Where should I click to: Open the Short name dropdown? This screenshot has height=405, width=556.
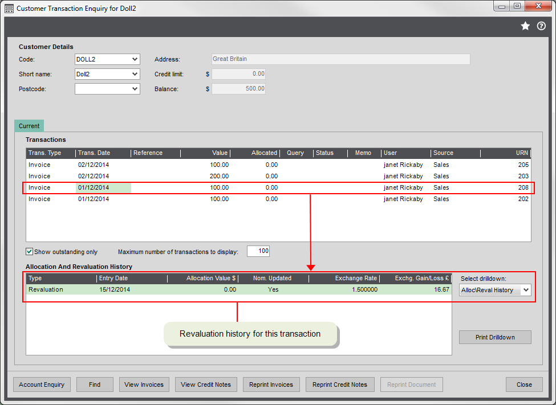[x=135, y=74]
